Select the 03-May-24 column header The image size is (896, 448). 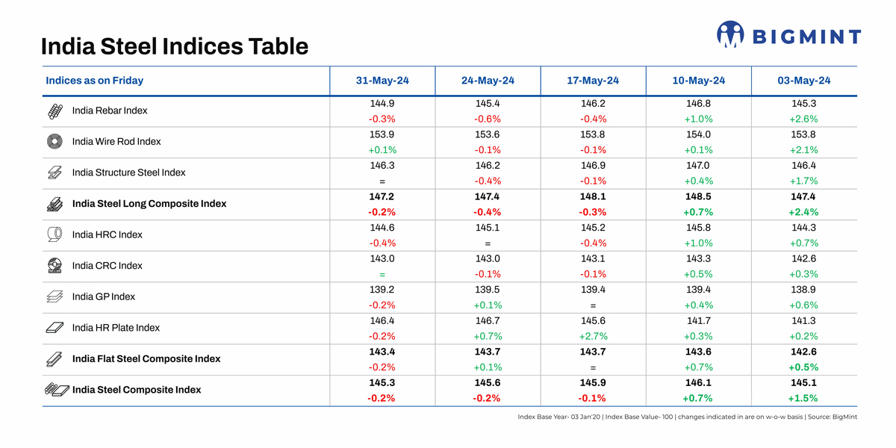point(803,81)
